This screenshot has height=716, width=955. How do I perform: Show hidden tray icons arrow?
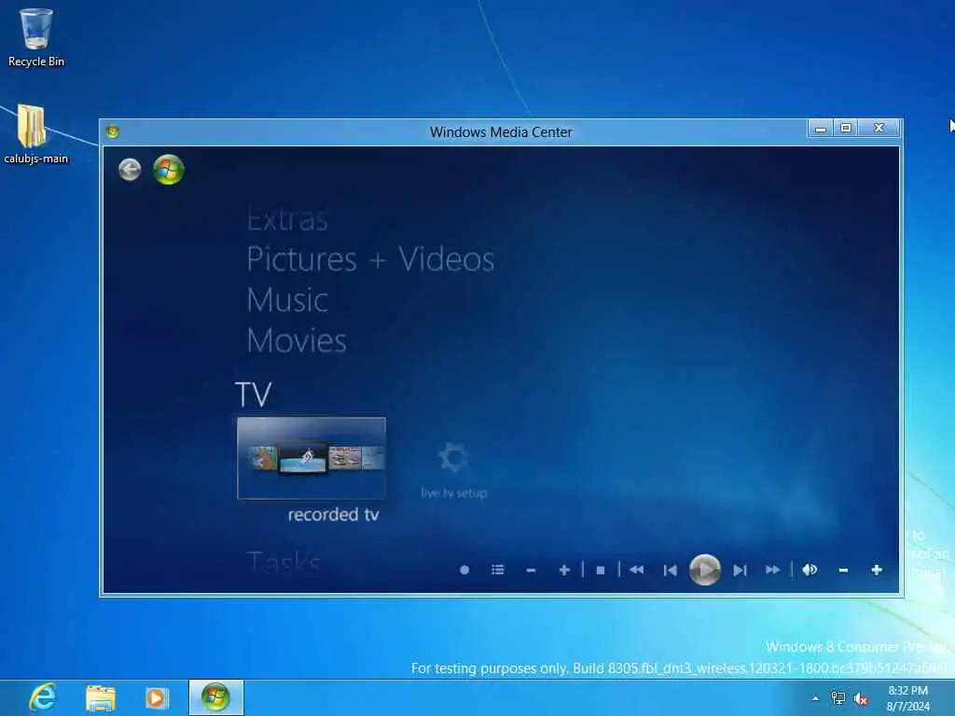coord(815,698)
